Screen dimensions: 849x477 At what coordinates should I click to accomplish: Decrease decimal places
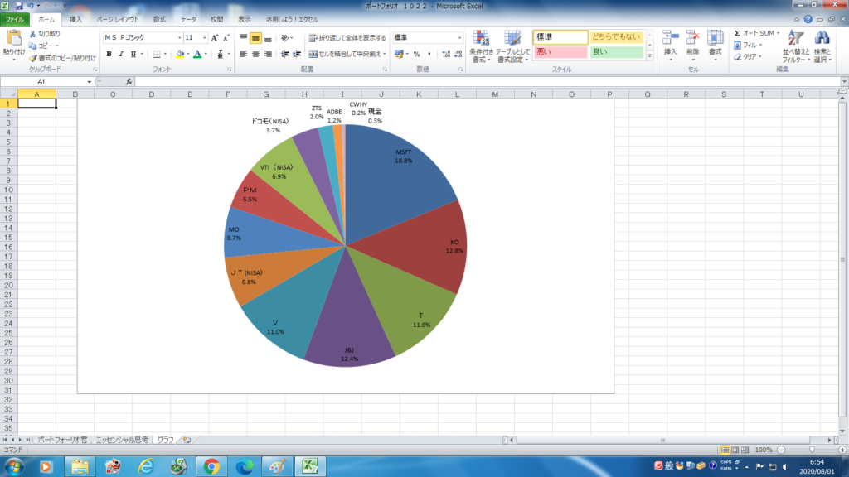click(458, 54)
